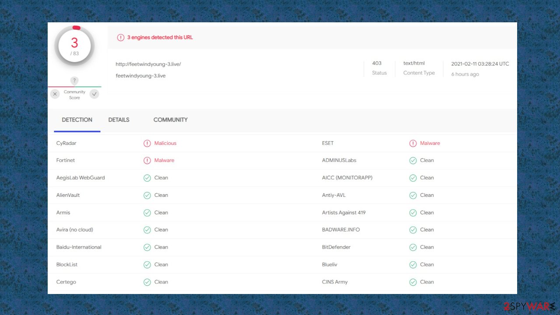
Task: Click the 403 status value
Action: (x=377, y=63)
